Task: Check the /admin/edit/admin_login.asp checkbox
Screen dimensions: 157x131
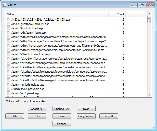Action: 8,33
